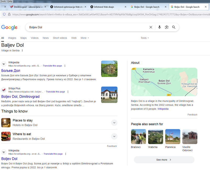Open more options beside Village in Serbia
The height and width of the screenshot is (170, 210).
pyautogui.click(x=22, y=51)
